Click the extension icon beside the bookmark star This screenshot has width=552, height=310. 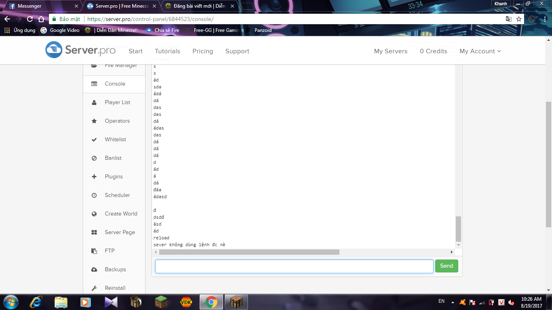pyautogui.click(x=532, y=19)
